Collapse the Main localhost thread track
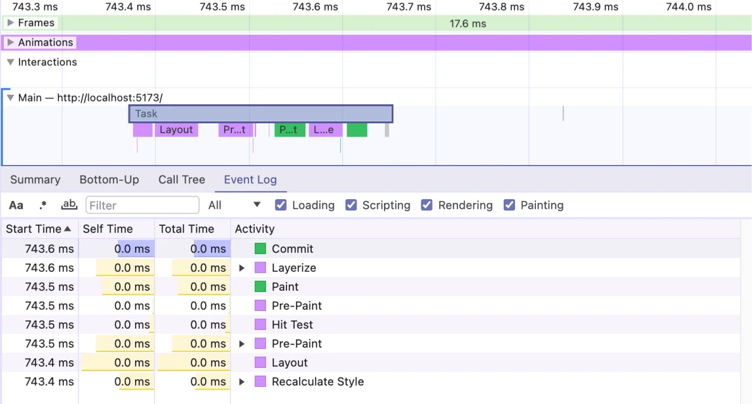 pyautogui.click(x=10, y=97)
